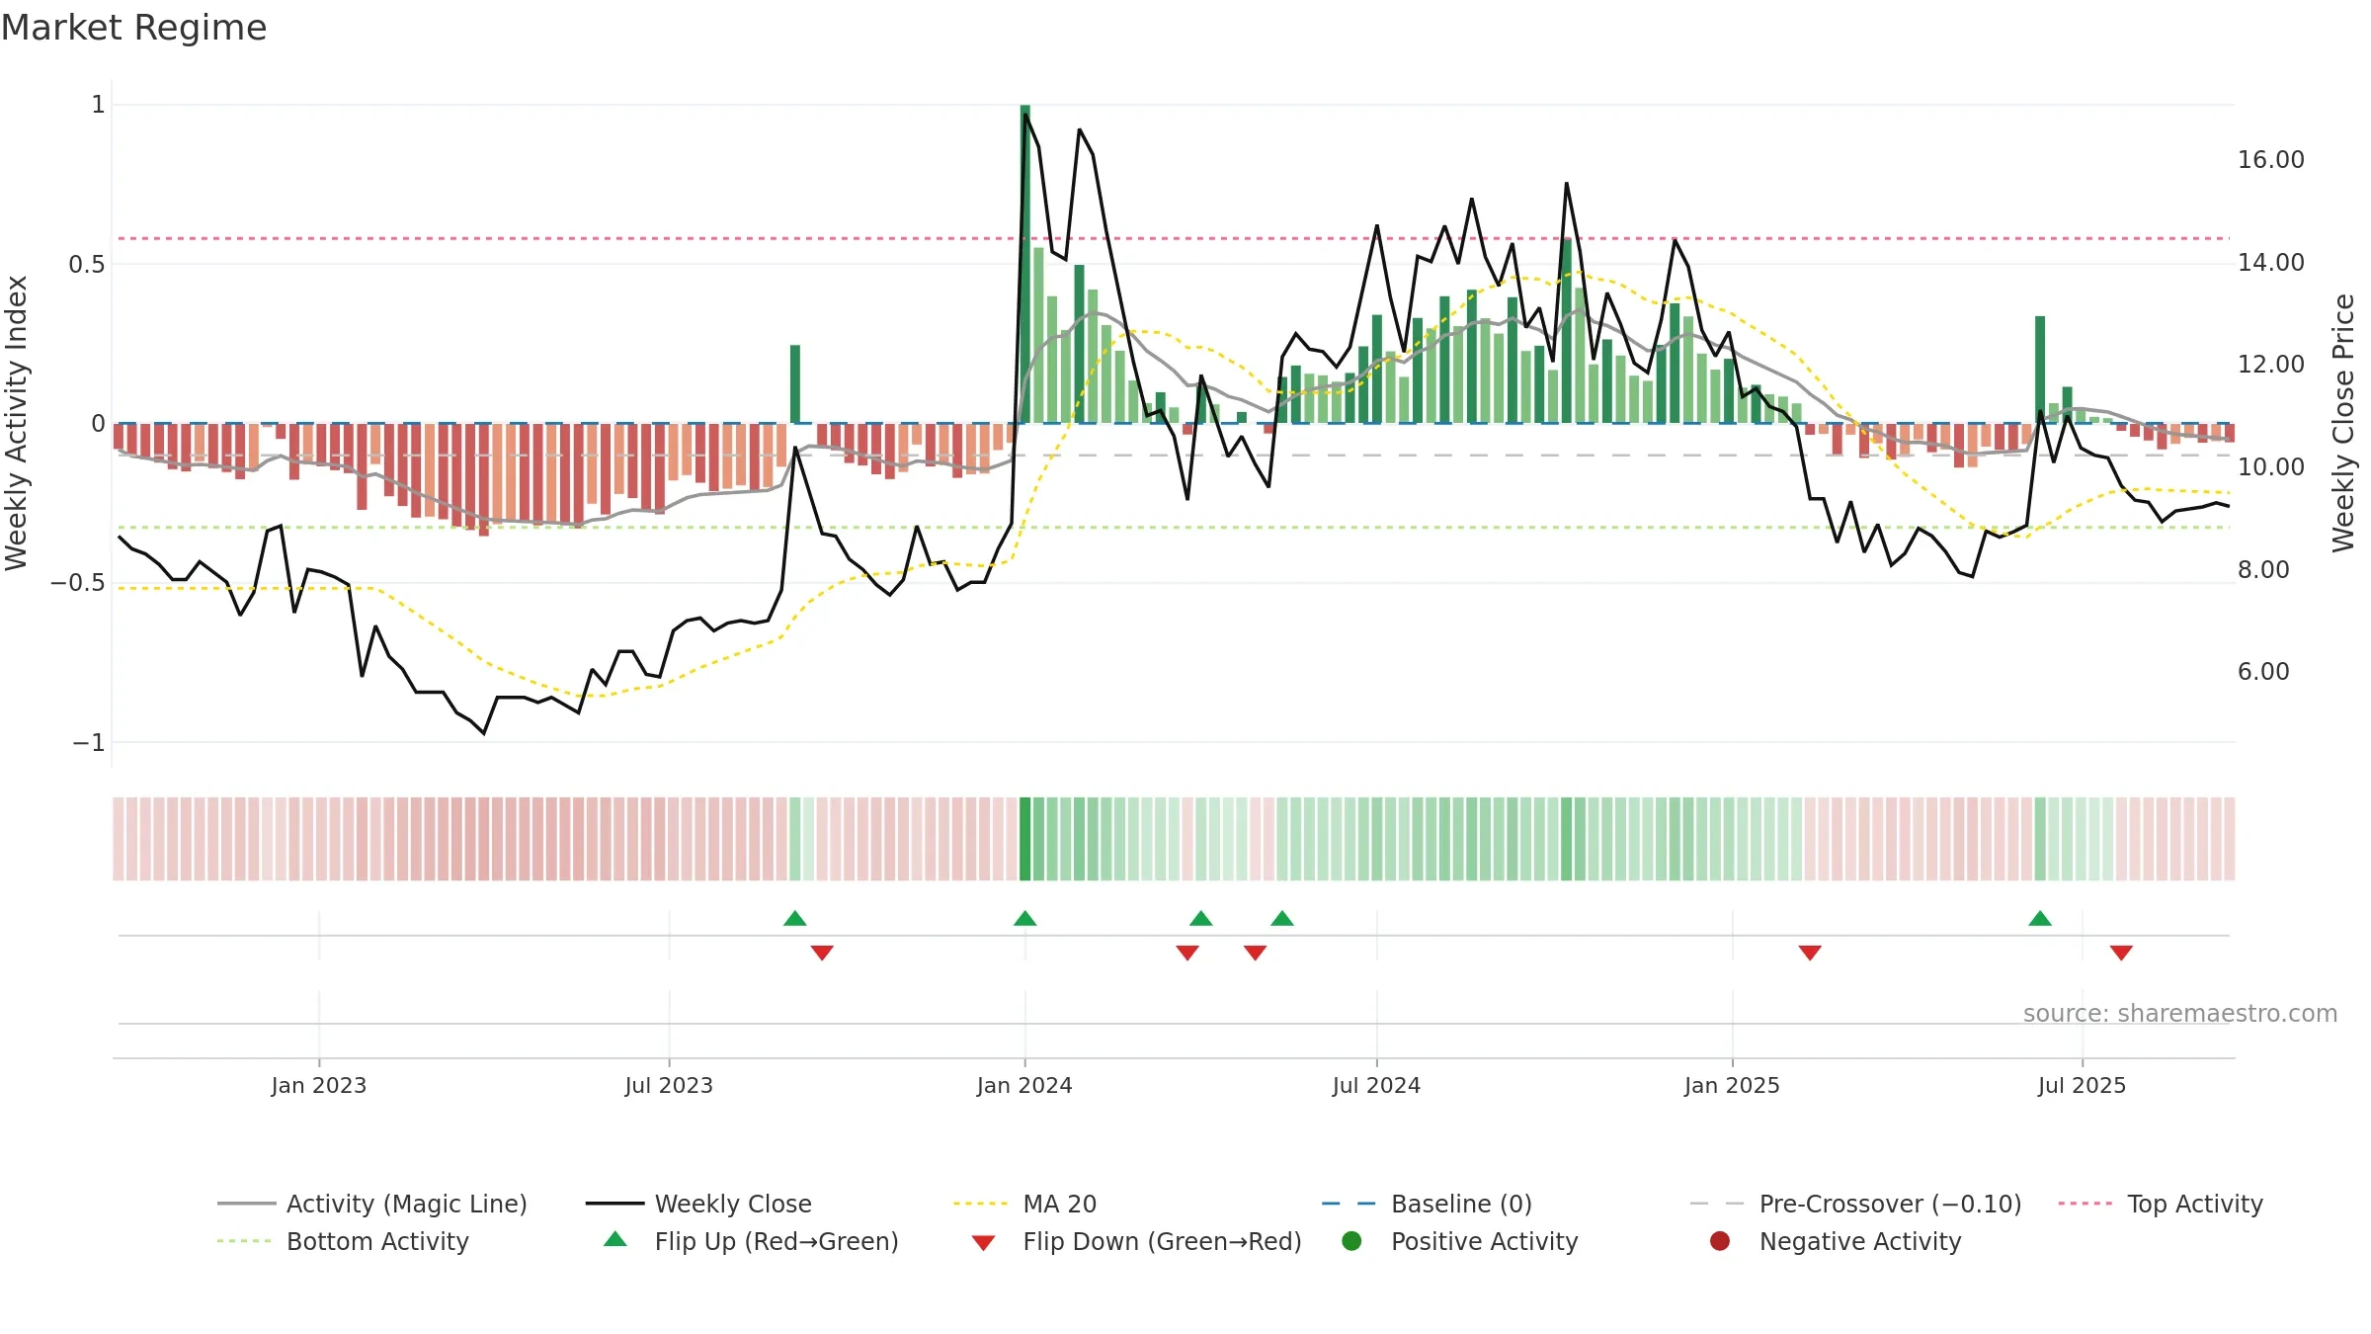Click the first green flip-up marker after Jul 2023

(x=795, y=918)
